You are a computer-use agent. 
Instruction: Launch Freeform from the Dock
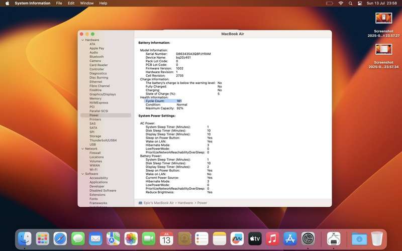[x=237, y=238]
